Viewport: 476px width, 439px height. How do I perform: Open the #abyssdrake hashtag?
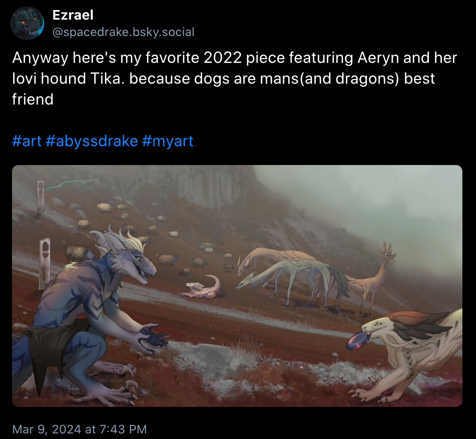tap(92, 141)
